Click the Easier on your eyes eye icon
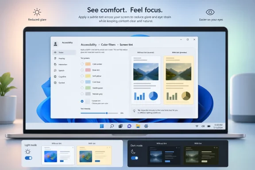Screen dimensions: 255x170 [x=210, y=12]
